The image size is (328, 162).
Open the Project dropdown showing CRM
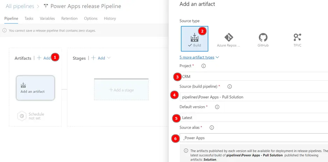pyautogui.click(x=254, y=76)
